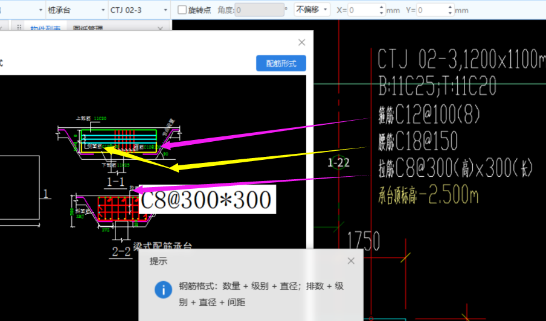546x321 pixels.
Task: Click the 1-22 axis label in drawing
Action: (338, 162)
